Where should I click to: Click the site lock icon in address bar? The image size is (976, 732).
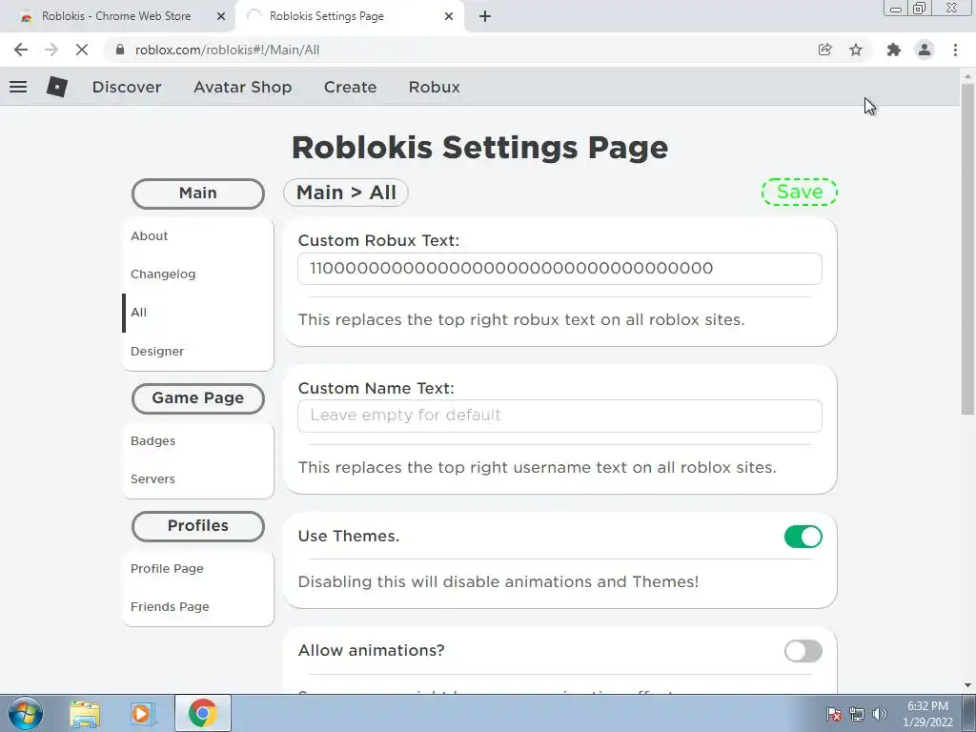tap(120, 50)
